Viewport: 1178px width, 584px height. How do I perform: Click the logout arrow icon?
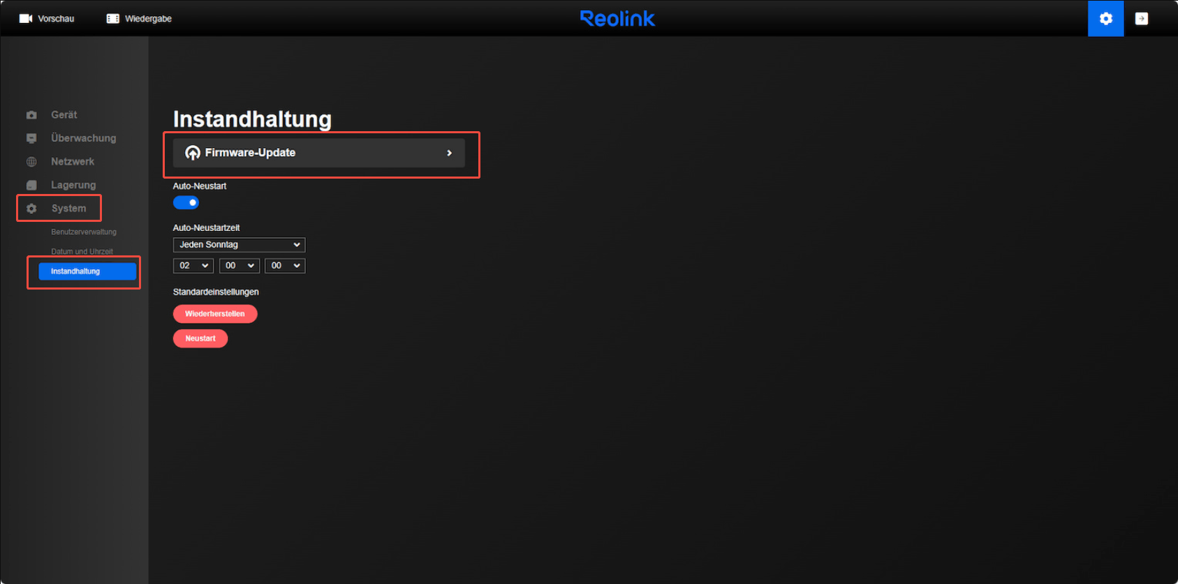coord(1142,19)
